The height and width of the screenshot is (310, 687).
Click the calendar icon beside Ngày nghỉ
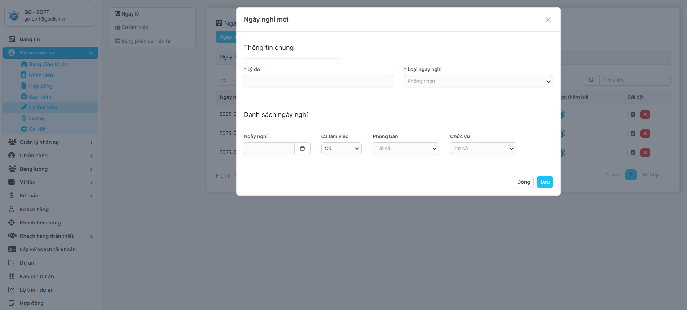point(302,148)
